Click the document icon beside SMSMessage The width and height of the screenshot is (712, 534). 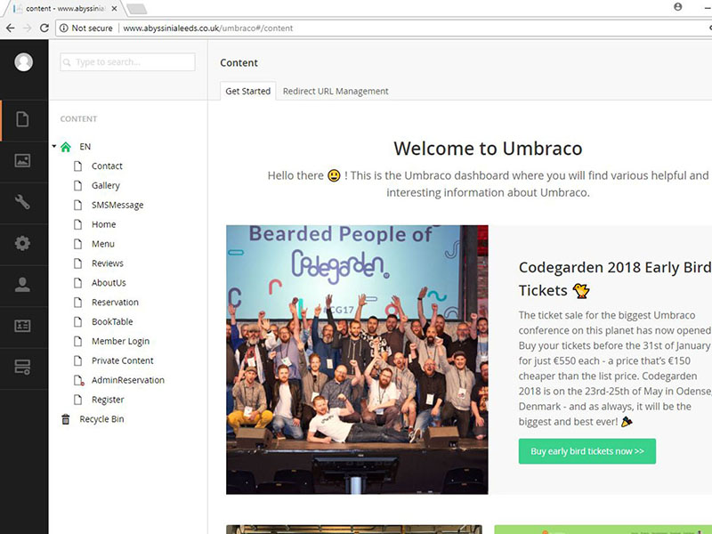[x=78, y=206]
